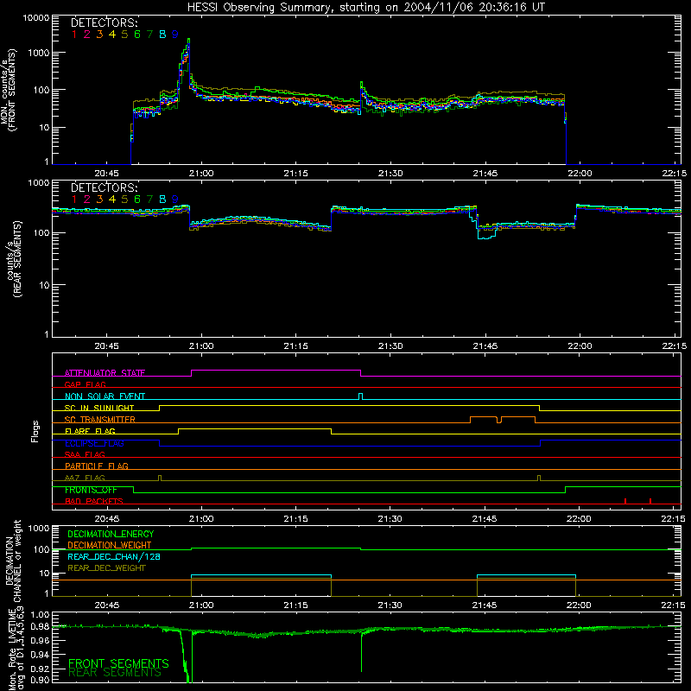
Task: Click the DETECTORS: label in the rear segments plot
Action: [105, 187]
